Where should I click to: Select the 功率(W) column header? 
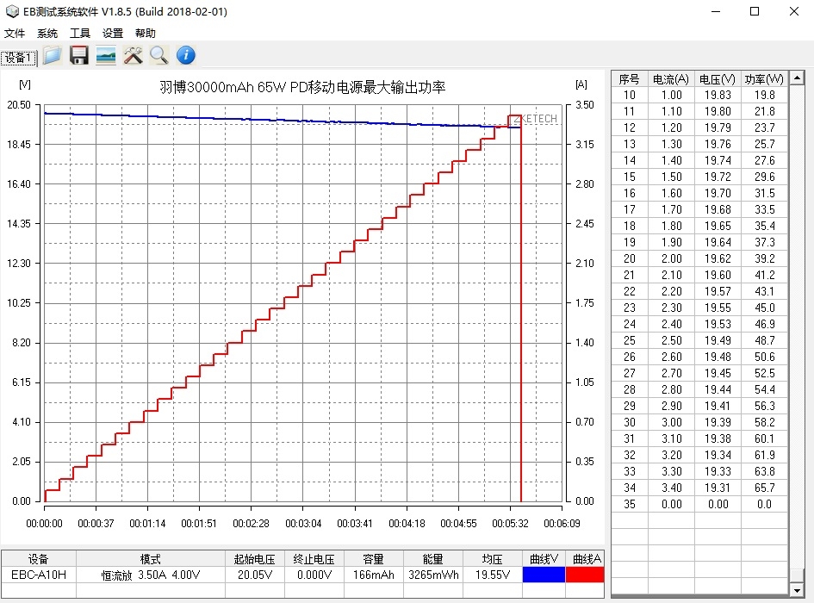pyautogui.click(x=763, y=78)
